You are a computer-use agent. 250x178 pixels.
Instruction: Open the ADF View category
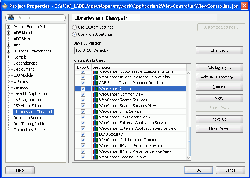point(22,39)
